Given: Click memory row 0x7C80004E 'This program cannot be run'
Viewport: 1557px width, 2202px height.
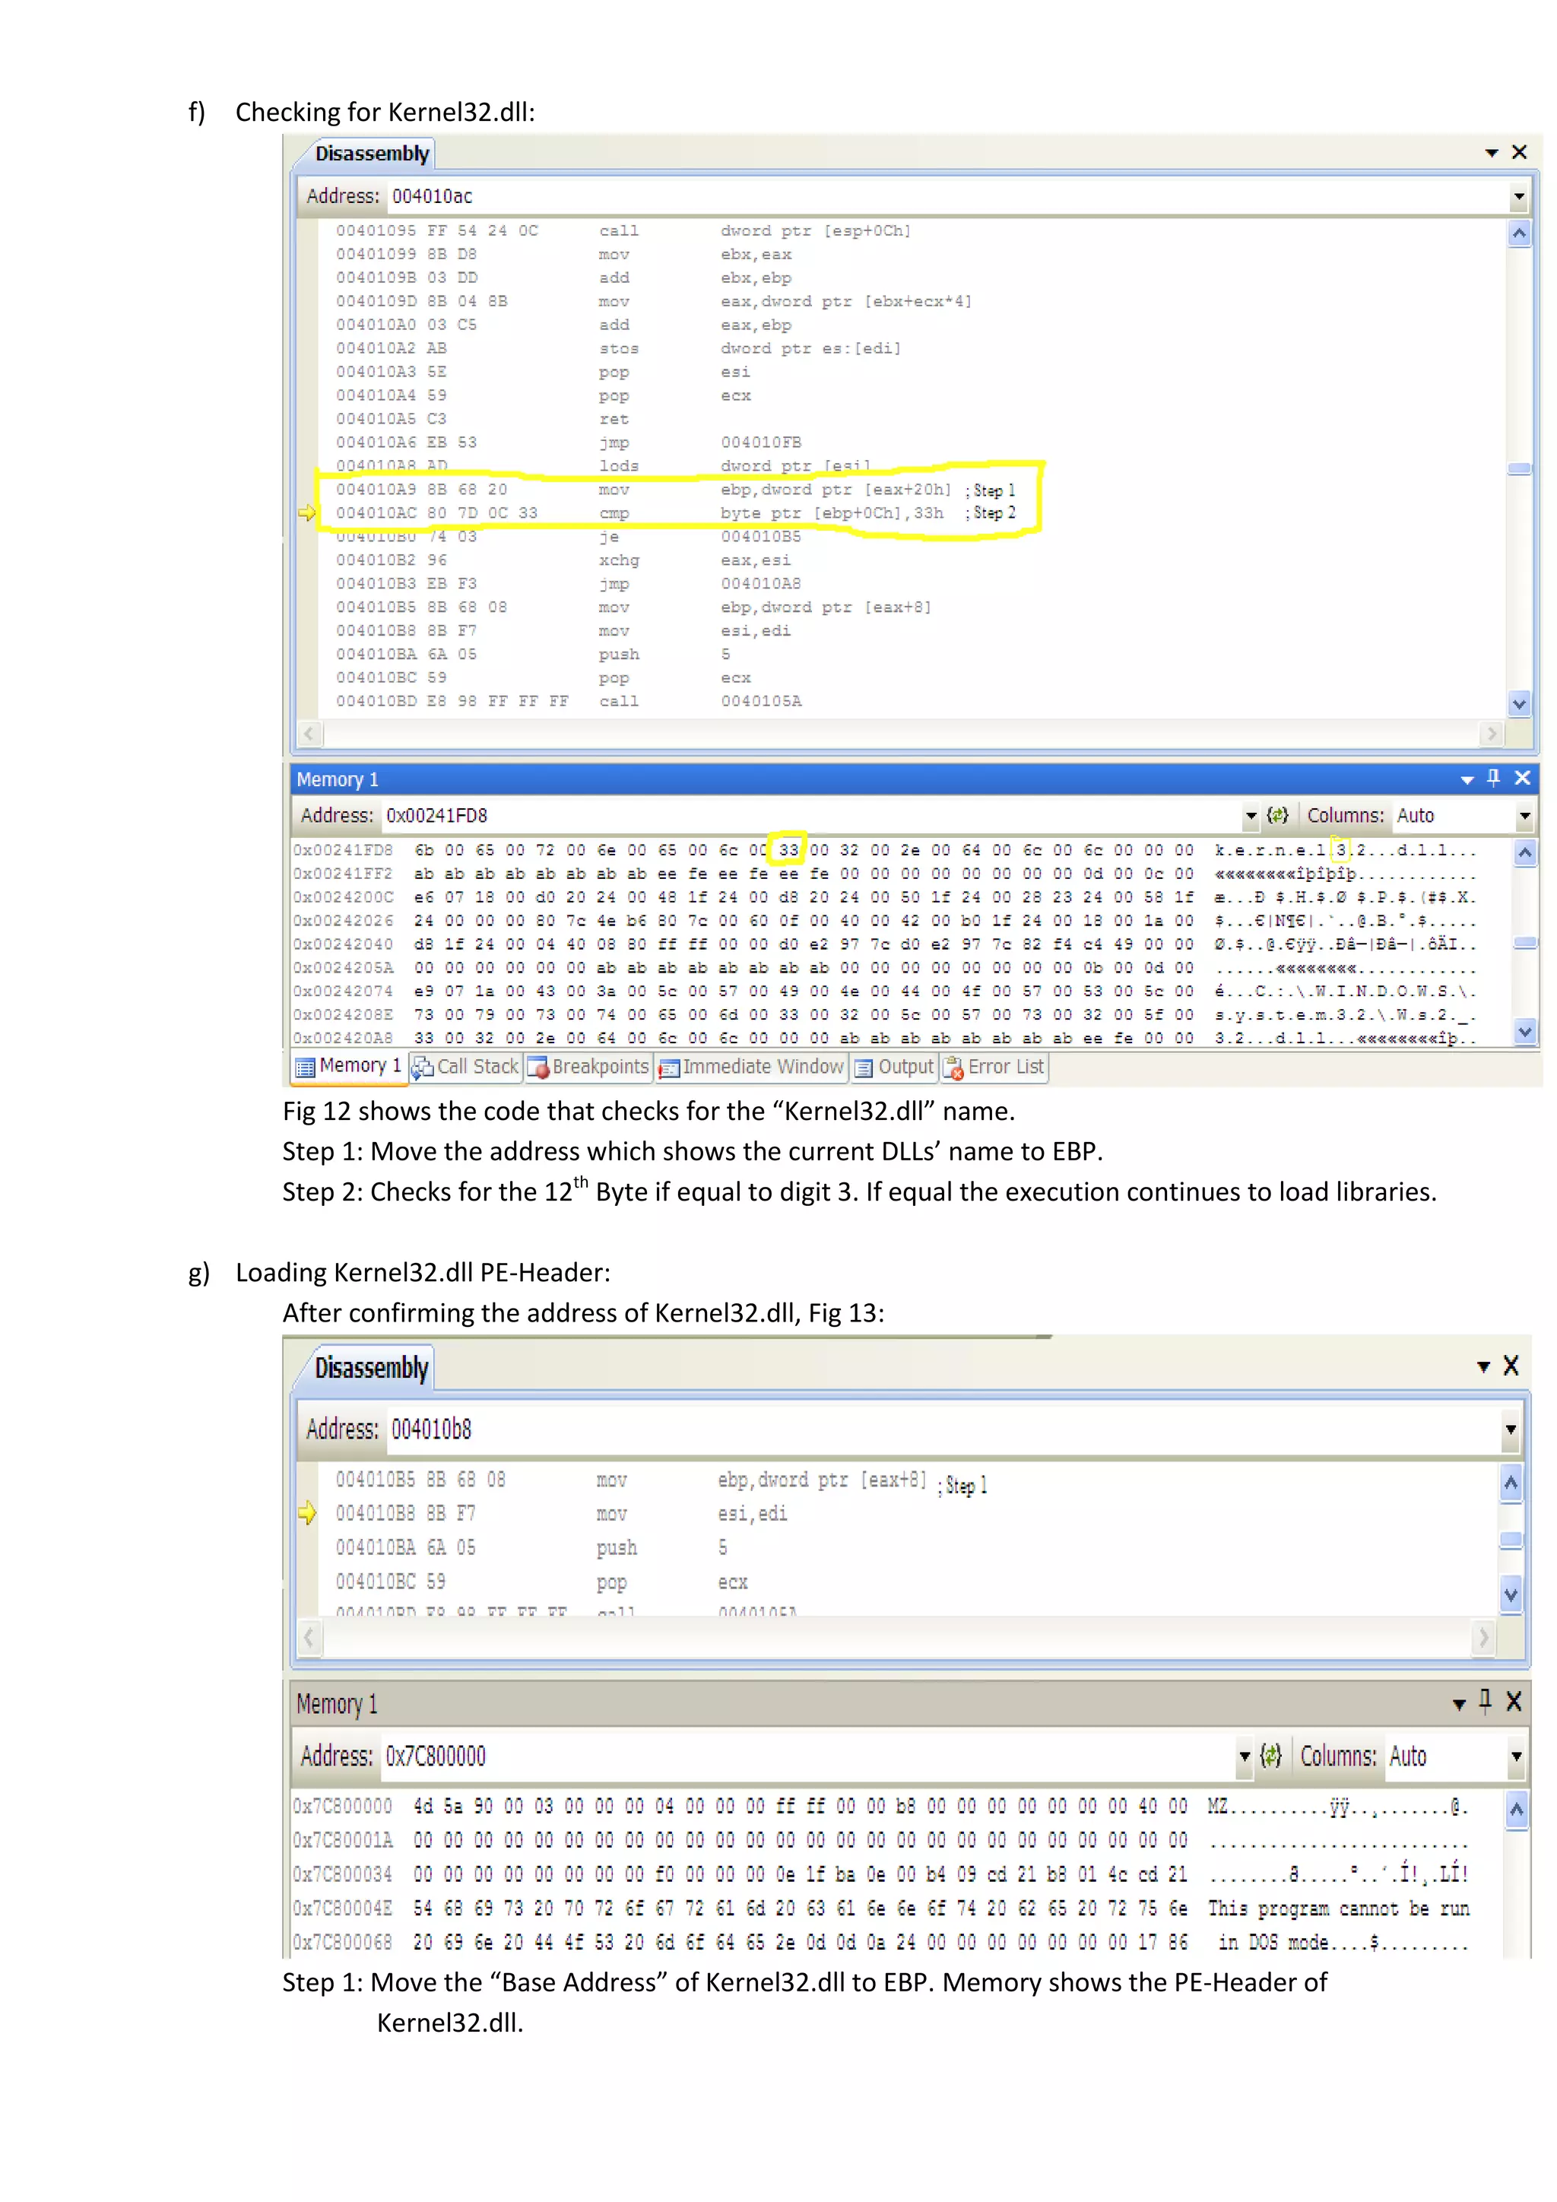Looking at the screenshot, I should coord(880,1909).
